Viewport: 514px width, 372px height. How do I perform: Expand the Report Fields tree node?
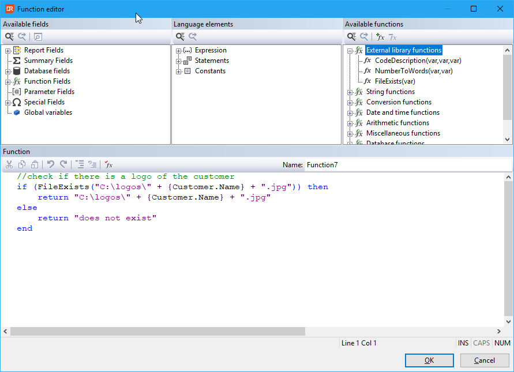click(8, 51)
